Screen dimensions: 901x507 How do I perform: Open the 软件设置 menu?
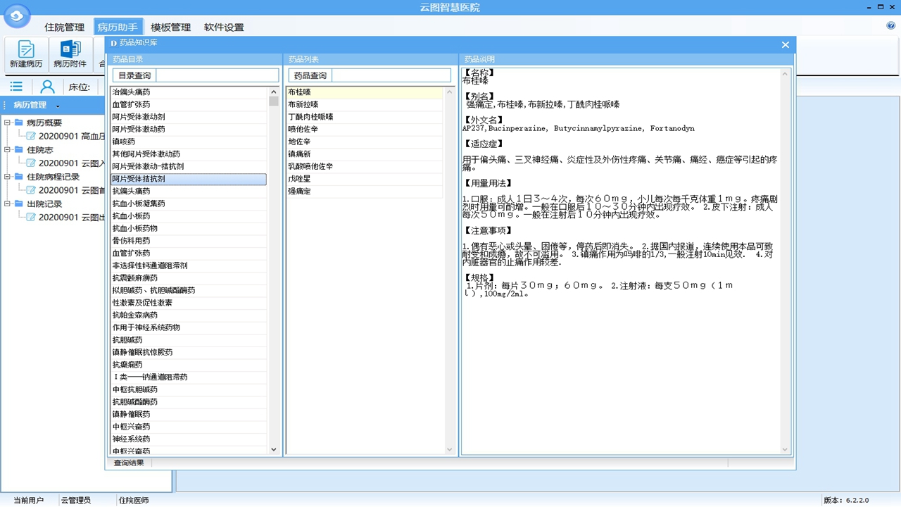click(x=224, y=27)
